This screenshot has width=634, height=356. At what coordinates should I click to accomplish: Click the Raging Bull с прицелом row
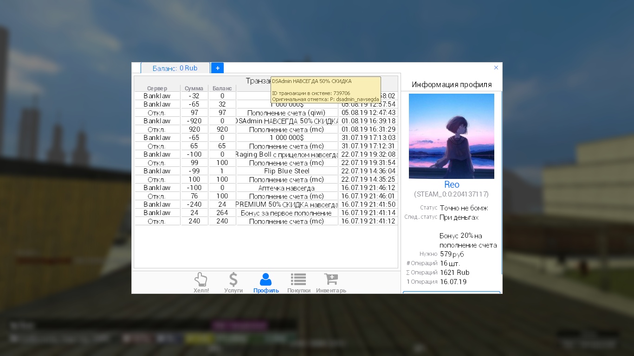point(286,154)
